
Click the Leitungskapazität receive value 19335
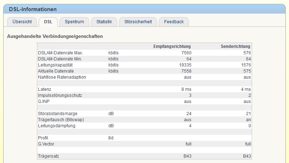click(x=185, y=65)
